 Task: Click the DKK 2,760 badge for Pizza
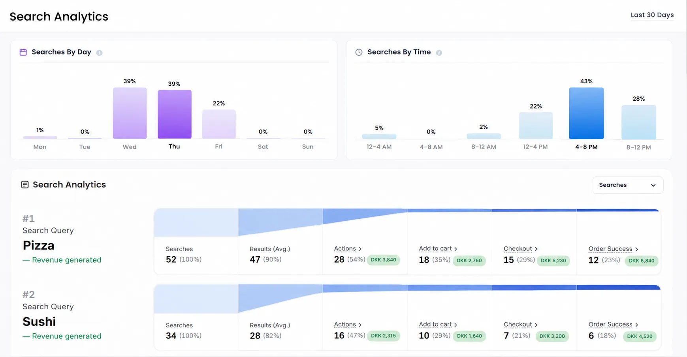coord(469,261)
